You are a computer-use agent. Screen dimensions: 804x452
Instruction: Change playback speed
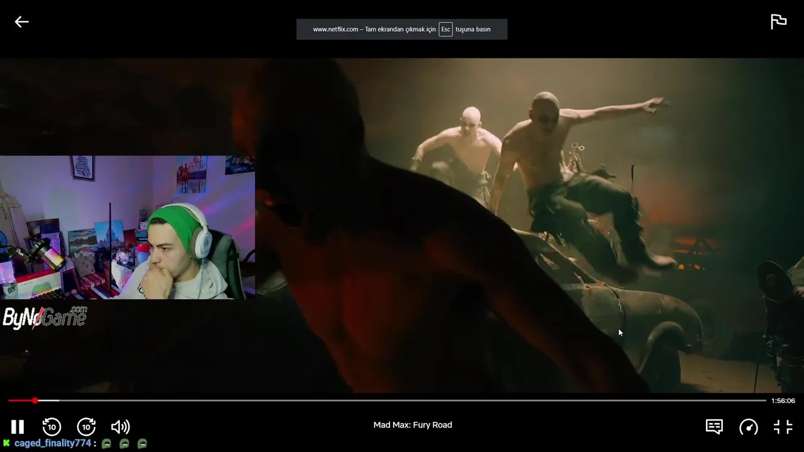[x=749, y=427]
